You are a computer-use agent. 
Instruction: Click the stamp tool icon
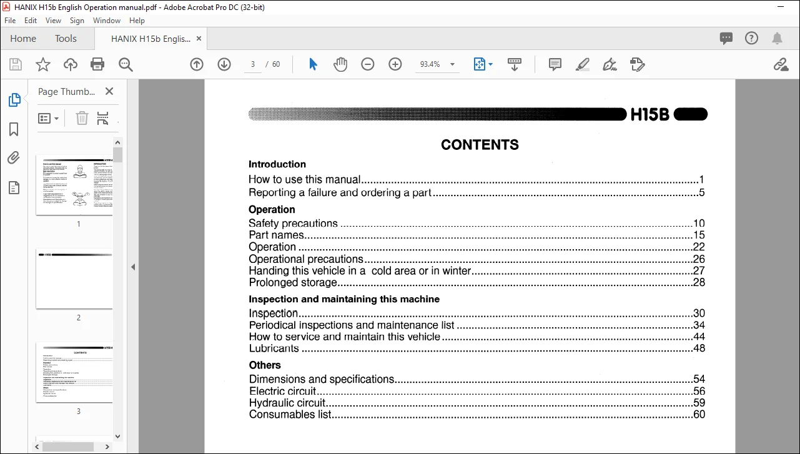tap(637, 64)
